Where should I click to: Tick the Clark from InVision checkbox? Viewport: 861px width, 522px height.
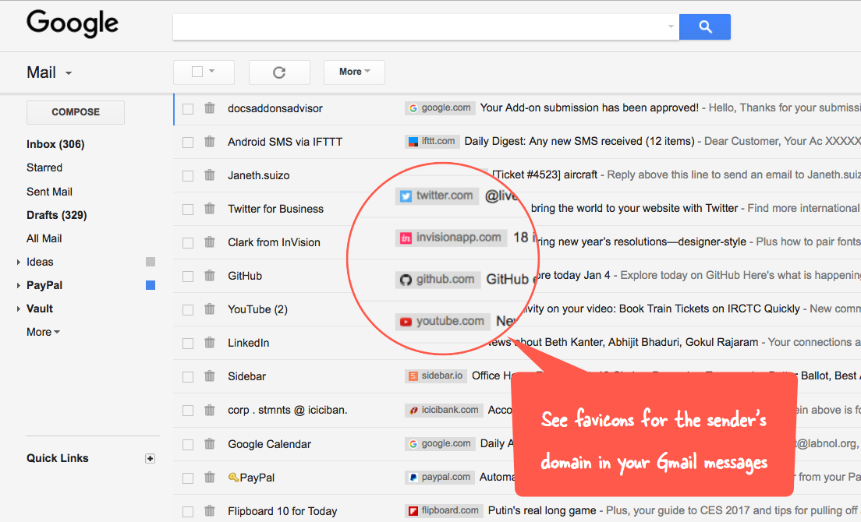tap(188, 242)
